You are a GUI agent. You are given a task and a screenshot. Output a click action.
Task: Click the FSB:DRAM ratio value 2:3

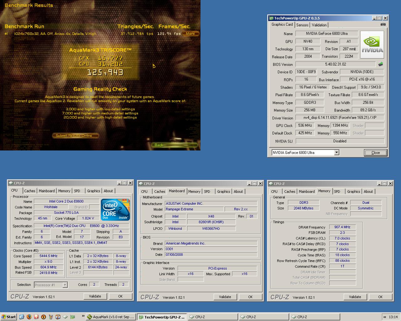[x=342, y=233]
